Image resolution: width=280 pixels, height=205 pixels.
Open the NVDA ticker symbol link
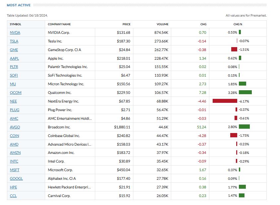click(x=15, y=33)
